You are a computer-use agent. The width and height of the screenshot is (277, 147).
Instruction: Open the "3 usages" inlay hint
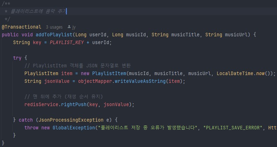click(x=54, y=27)
